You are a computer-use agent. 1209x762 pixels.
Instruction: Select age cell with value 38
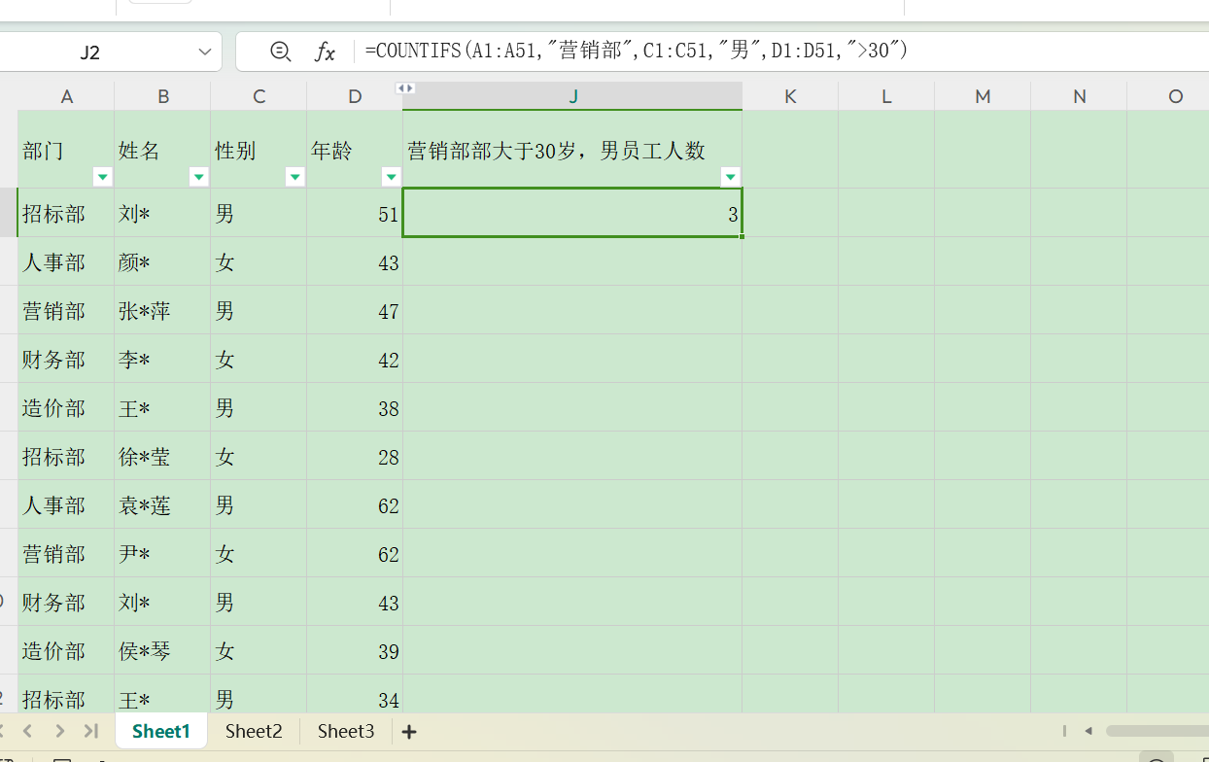pos(355,408)
